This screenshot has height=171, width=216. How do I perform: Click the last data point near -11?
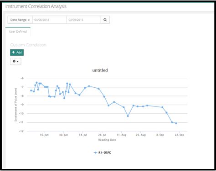click(176, 123)
